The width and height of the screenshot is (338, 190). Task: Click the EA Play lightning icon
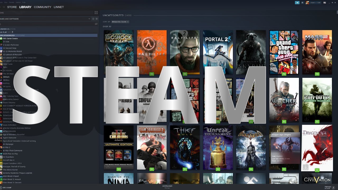tap(12, 32)
